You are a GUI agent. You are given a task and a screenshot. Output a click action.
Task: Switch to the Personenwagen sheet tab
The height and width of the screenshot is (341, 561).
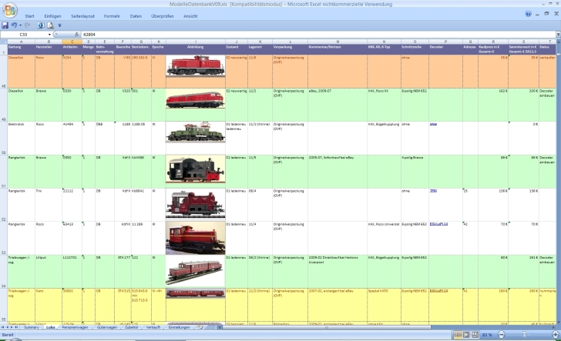[x=76, y=328]
